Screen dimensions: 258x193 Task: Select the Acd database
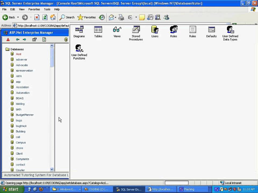[19, 54]
